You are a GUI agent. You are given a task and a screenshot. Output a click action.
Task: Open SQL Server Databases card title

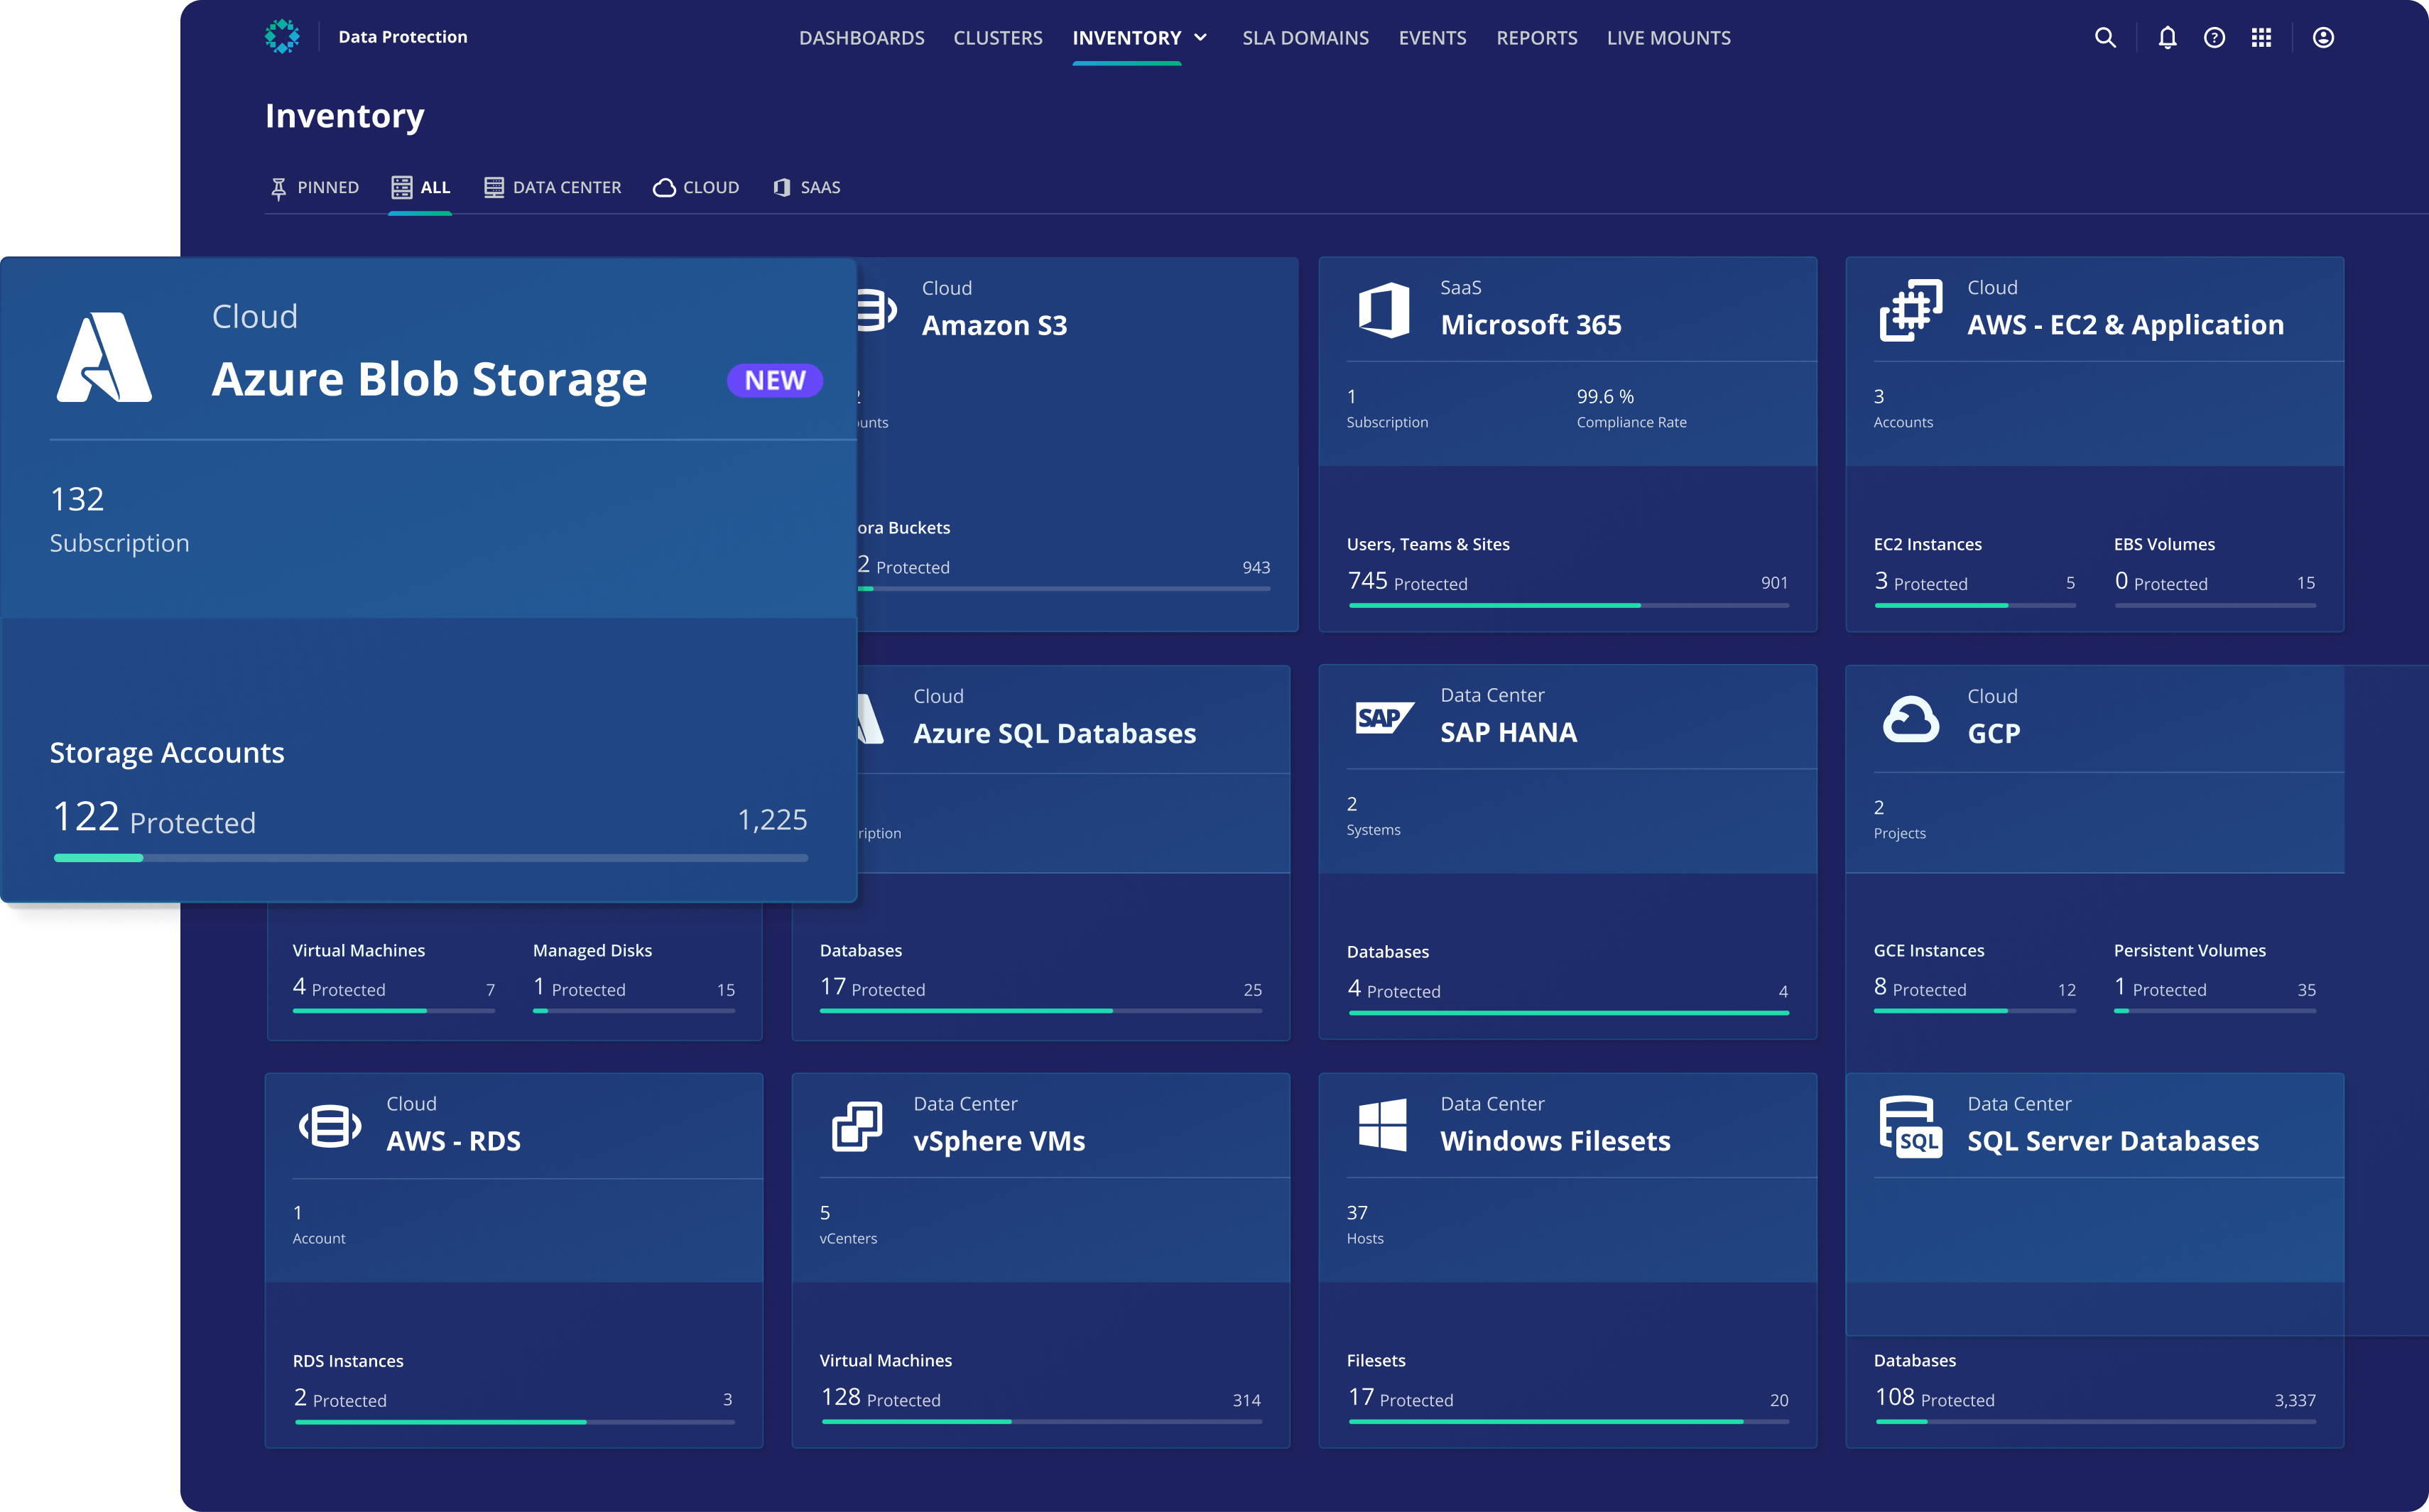coord(2112,1141)
